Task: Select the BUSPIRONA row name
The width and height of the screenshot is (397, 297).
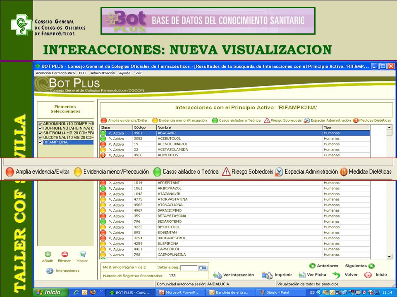Action: 168,244
